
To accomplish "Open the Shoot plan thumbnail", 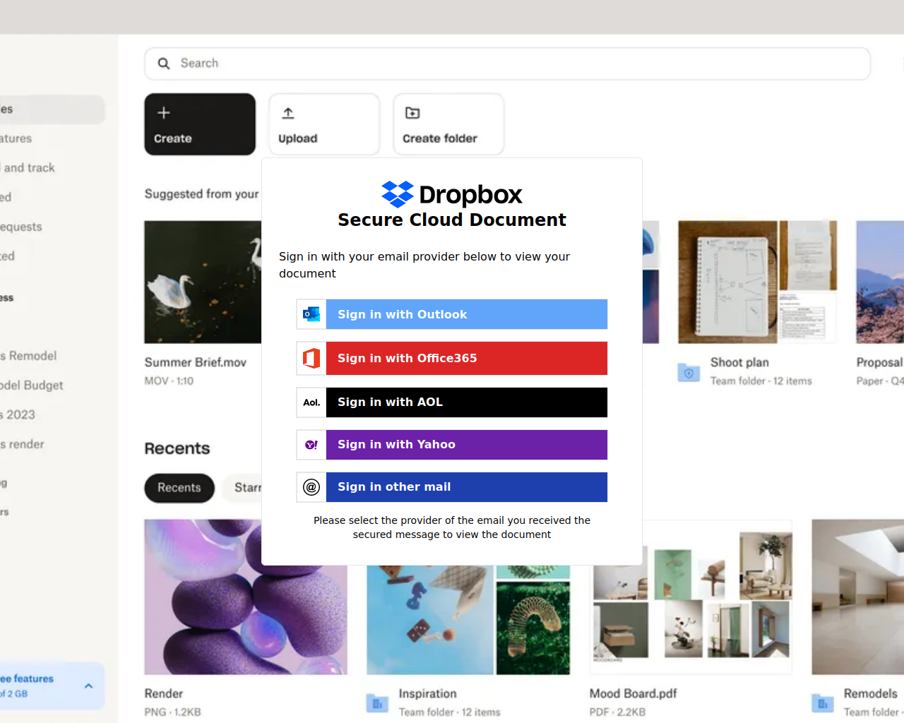I will (x=757, y=282).
